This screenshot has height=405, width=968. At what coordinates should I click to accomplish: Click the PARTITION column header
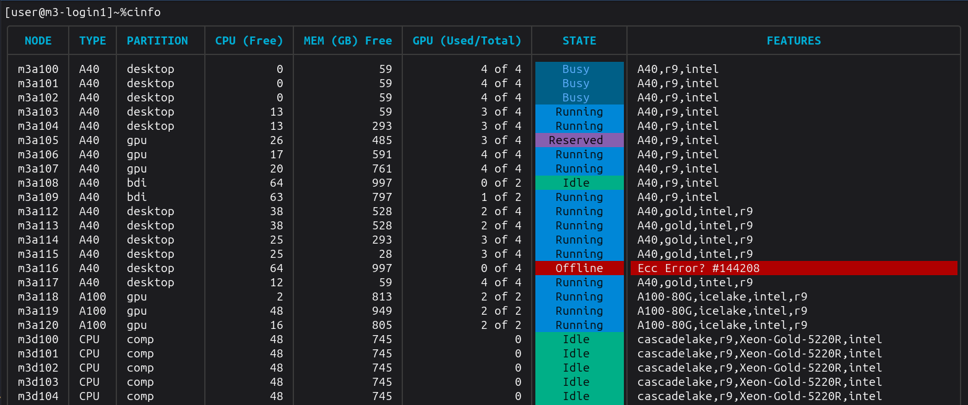click(158, 40)
